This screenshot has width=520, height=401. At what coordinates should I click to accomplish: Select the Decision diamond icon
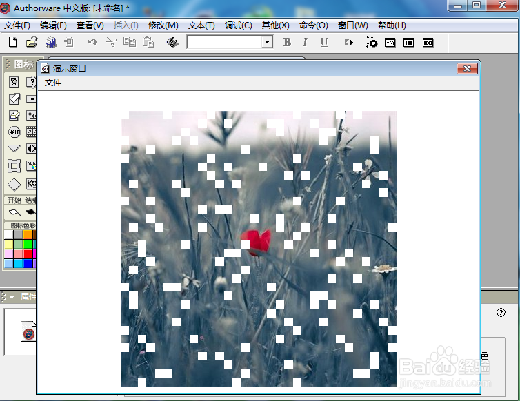(x=14, y=184)
